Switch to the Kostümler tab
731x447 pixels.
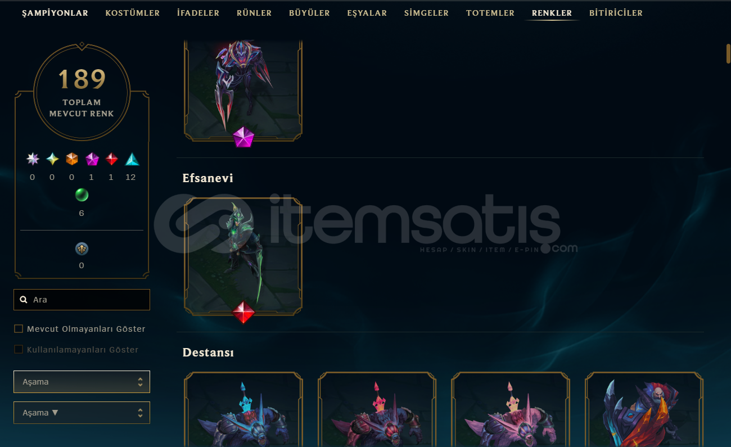[x=133, y=13]
